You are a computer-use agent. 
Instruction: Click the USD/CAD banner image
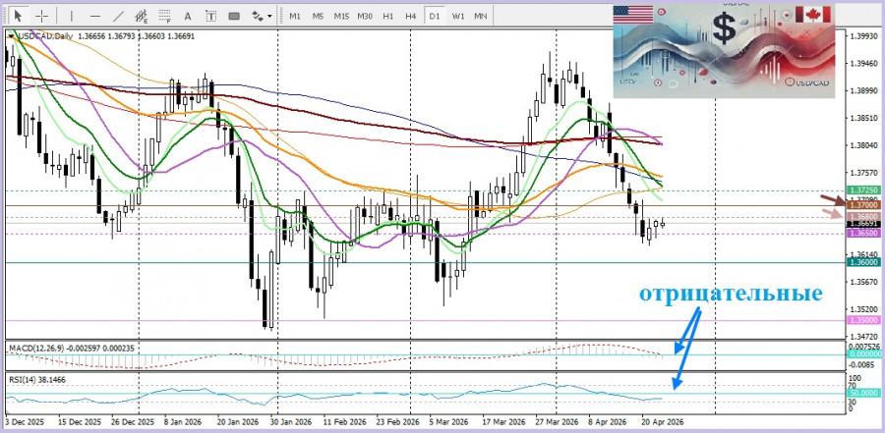pyautogui.click(x=724, y=51)
